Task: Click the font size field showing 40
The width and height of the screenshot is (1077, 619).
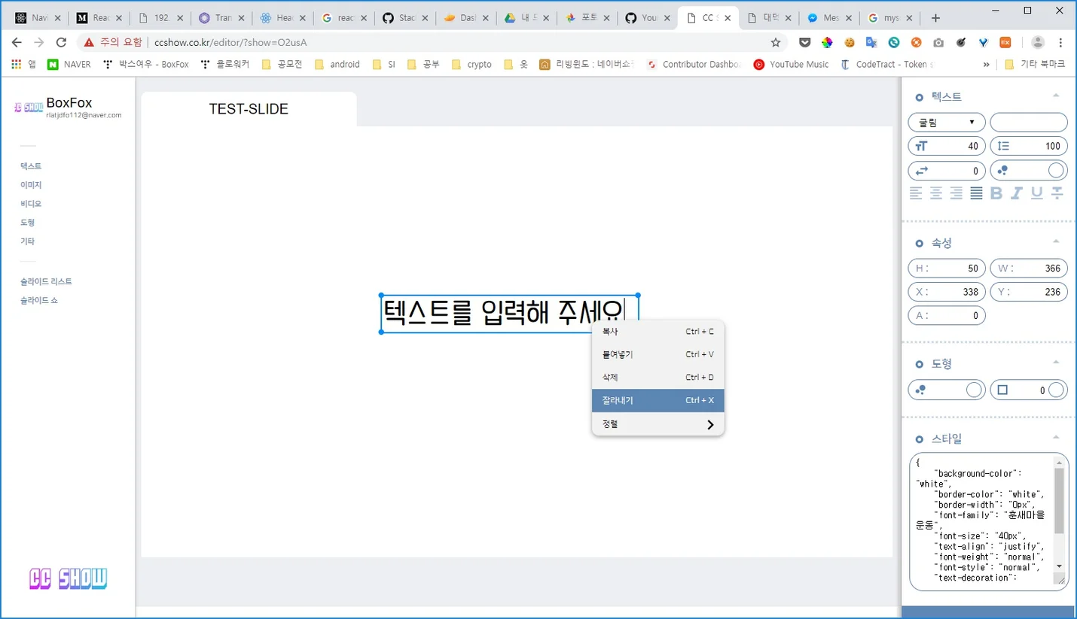Action: 947,146
